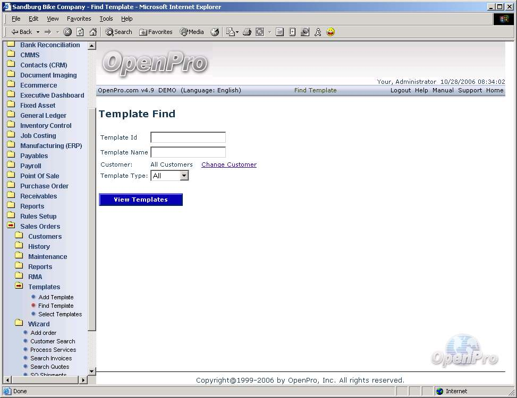
Task: Open the Tools menu
Action: pyautogui.click(x=106, y=19)
